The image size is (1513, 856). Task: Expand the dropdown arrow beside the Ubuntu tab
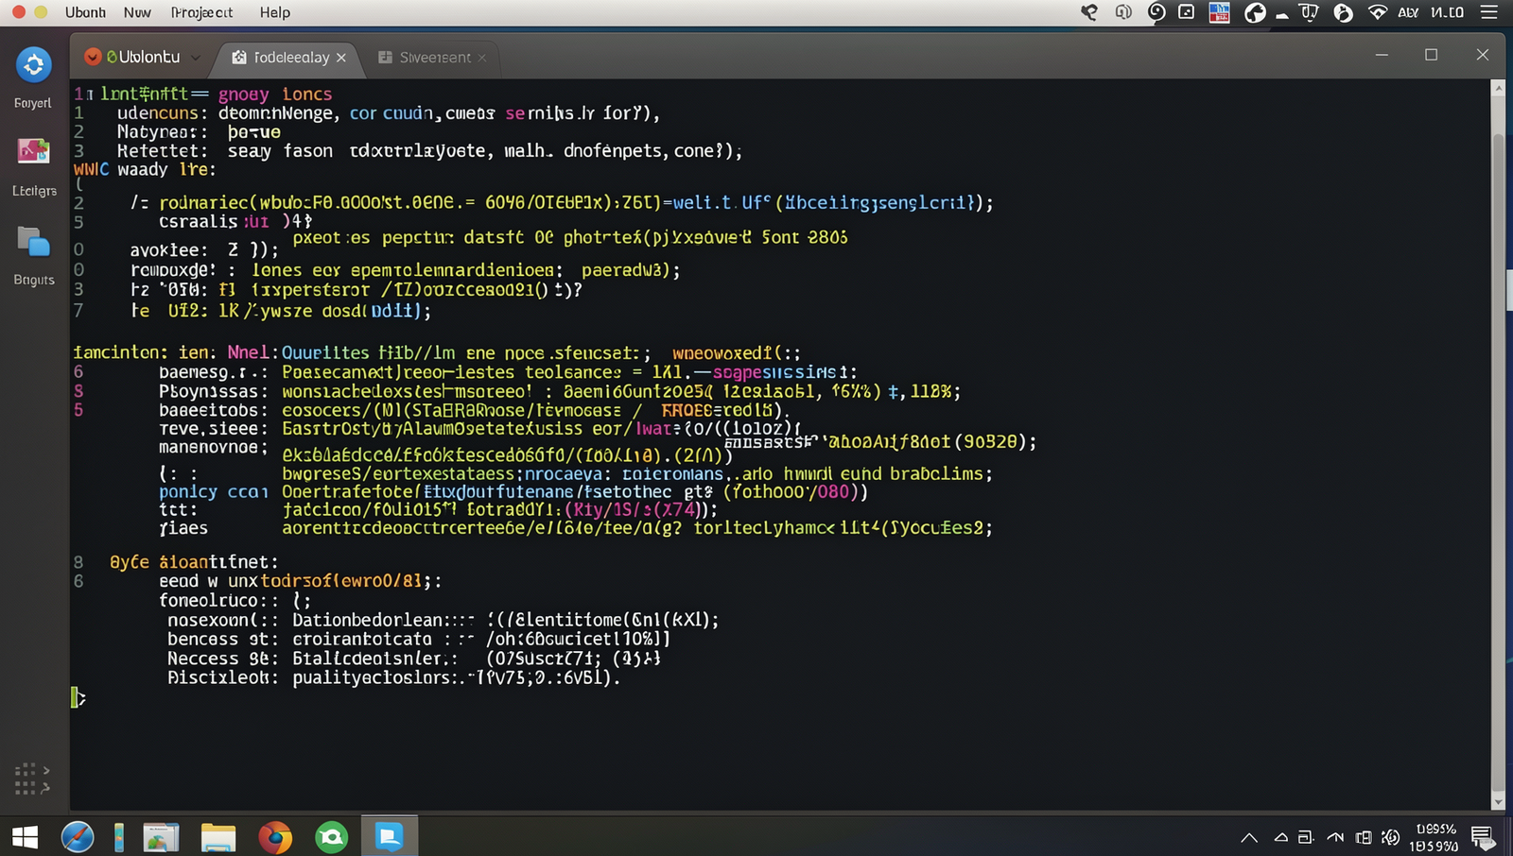[x=196, y=58]
